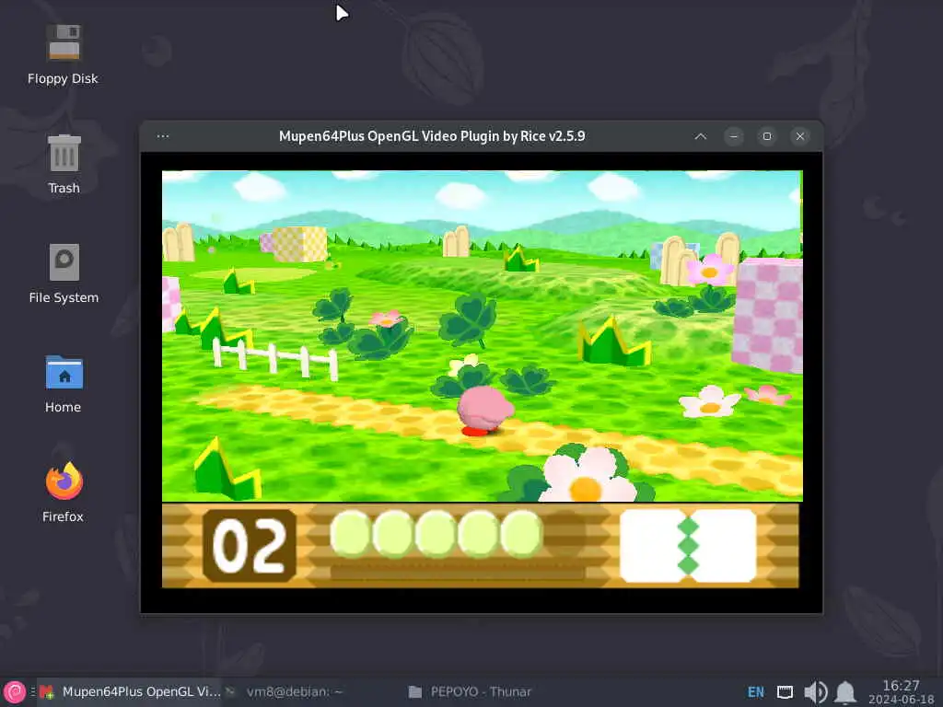Screen dimensions: 943x707
Task: Open the Mupen64Plus window menu (three dots)
Action: point(163,136)
